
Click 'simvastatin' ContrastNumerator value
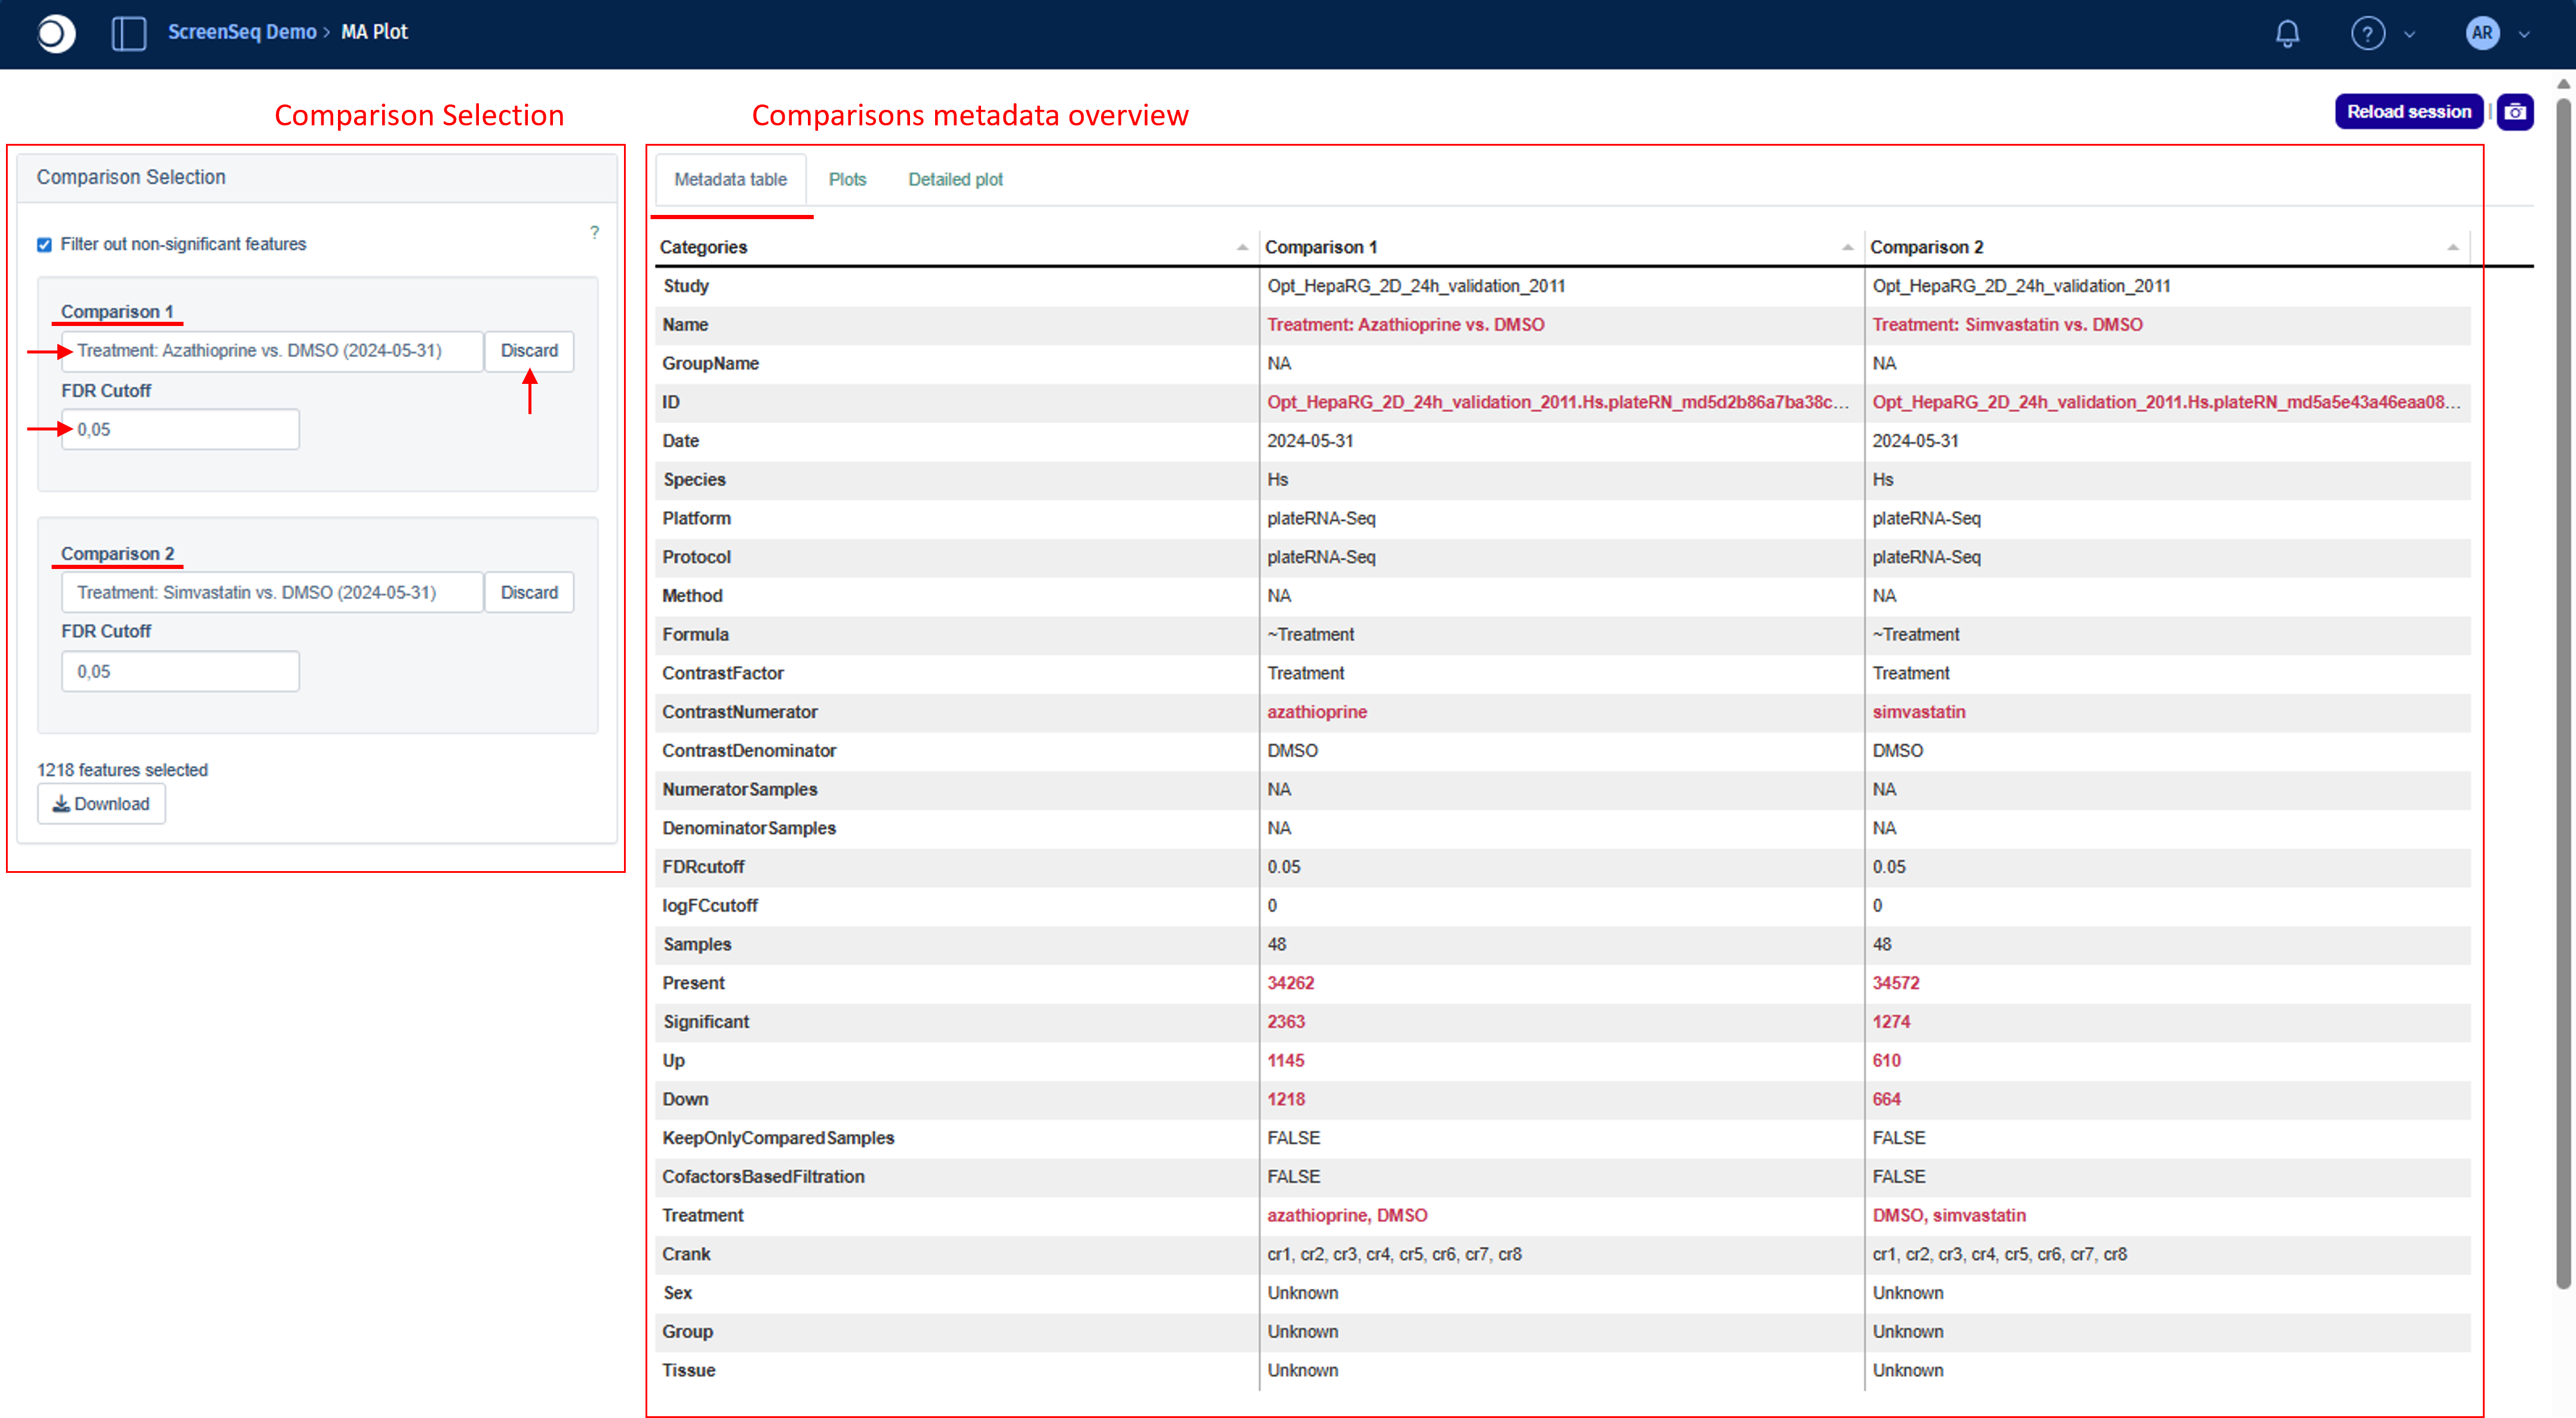coord(1918,712)
